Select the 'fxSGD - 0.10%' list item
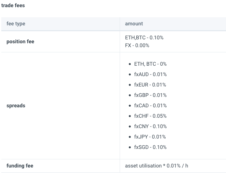Image resolution: width=226 pixels, height=173 pixels. pyautogui.click(x=150, y=147)
